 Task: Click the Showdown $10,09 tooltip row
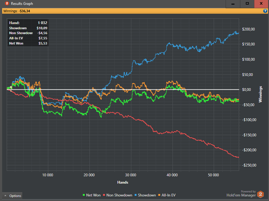28,28
